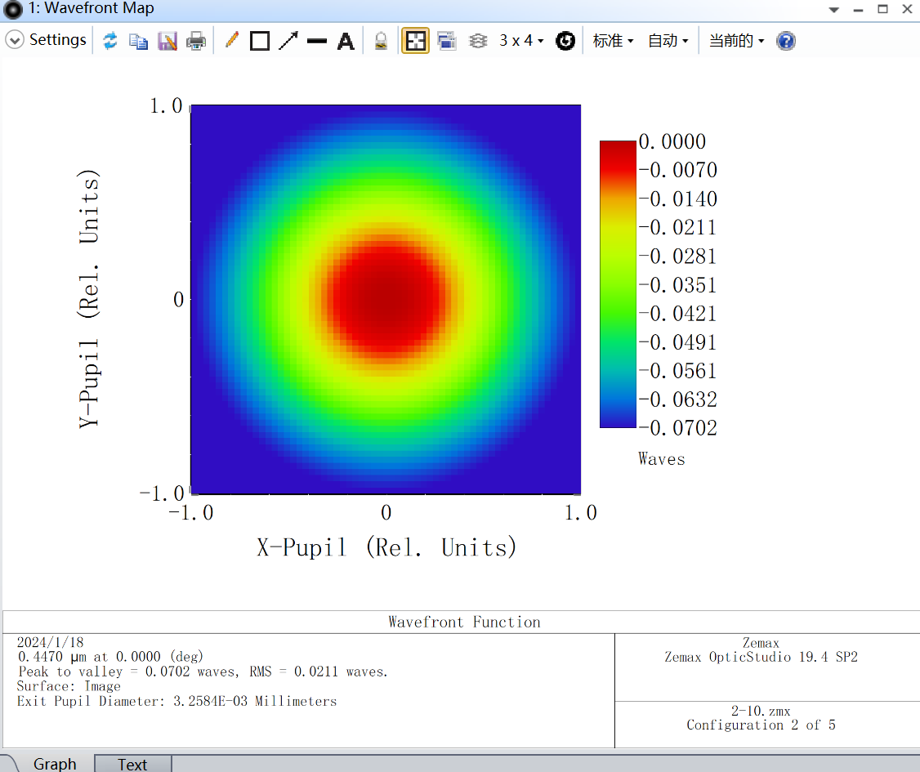Refresh the wavefront map with update icon
Image resolution: width=920 pixels, height=772 pixels.
point(109,41)
